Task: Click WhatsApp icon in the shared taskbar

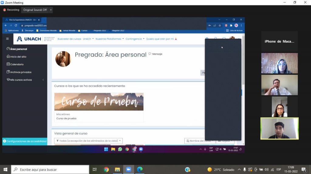Action: 120,149
